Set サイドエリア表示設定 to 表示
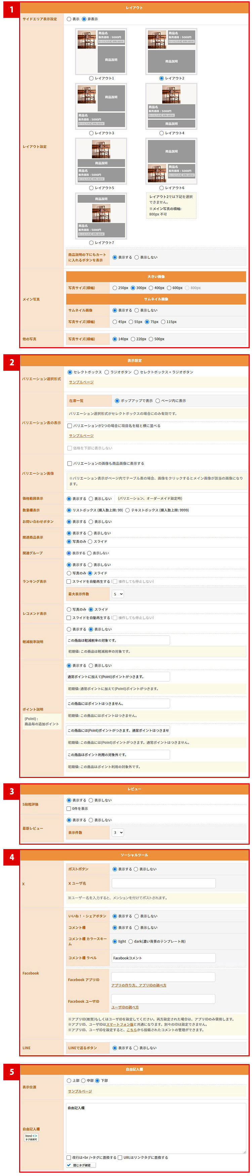The image size is (252, 1176). point(69,19)
